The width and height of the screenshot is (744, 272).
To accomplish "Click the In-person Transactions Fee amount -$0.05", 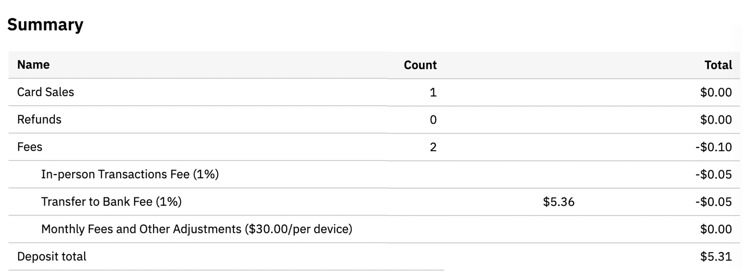I will [x=714, y=175].
